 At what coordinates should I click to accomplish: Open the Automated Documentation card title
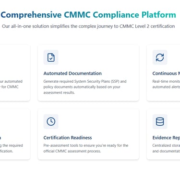72,73
